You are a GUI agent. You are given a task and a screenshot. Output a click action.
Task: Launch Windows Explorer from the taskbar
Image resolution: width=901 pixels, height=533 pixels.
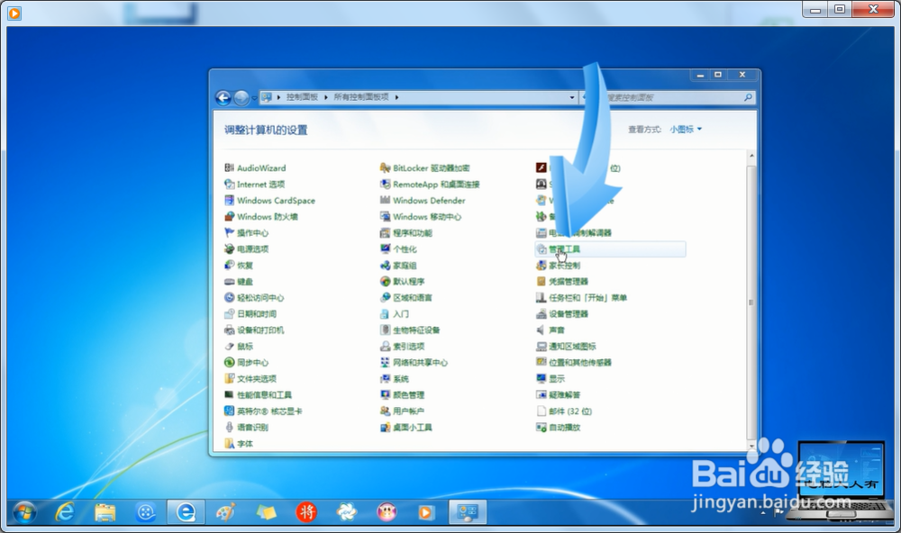pyautogui.click(x=105, y=511)
